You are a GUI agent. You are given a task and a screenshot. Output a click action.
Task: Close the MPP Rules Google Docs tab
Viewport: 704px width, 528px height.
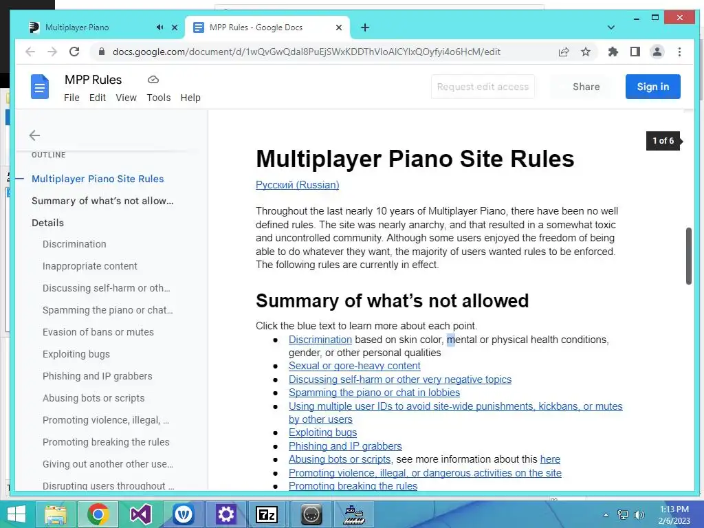(x=339, y=27)
